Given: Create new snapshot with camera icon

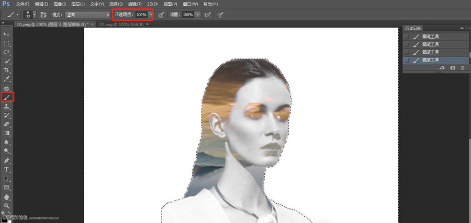Looking at the screenshot, I should (x=453, y=68).
